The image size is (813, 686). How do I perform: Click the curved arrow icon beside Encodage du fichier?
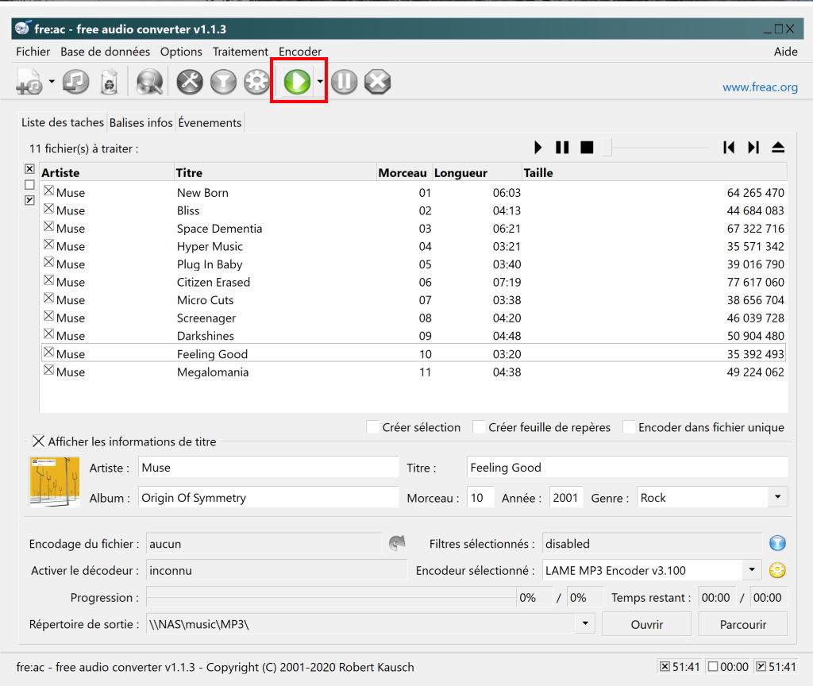click(x=397, y=543)
